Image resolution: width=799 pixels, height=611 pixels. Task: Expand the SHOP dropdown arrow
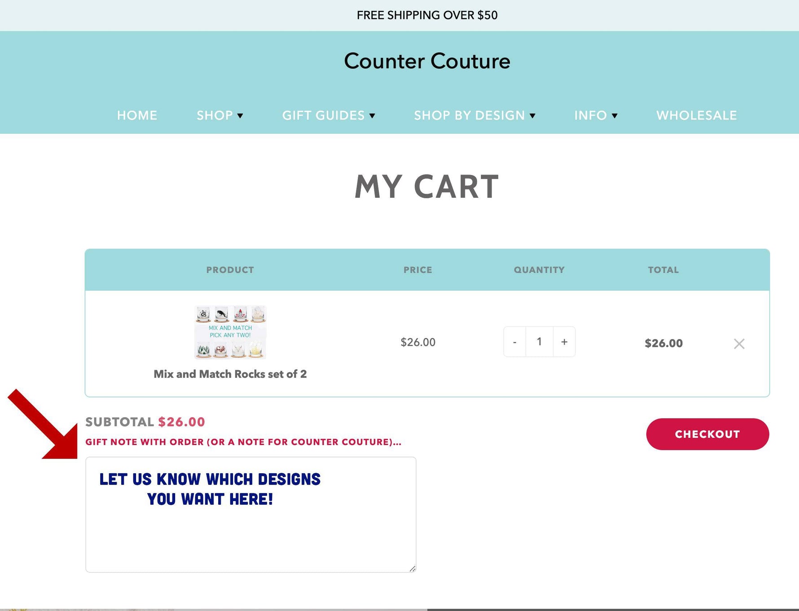241,116
